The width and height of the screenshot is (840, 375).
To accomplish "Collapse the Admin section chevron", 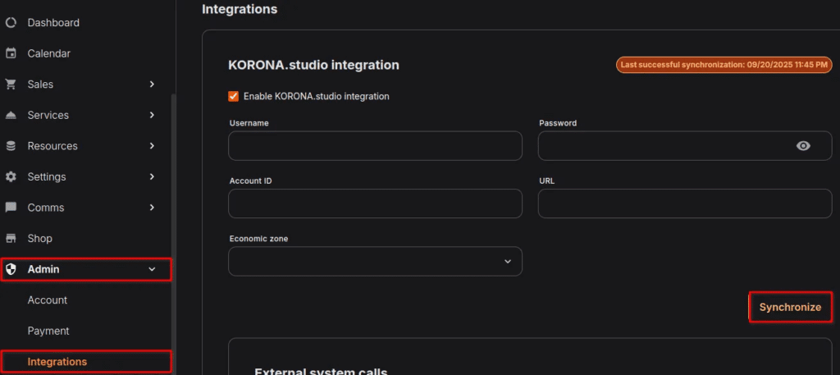I will pos(152,269).
